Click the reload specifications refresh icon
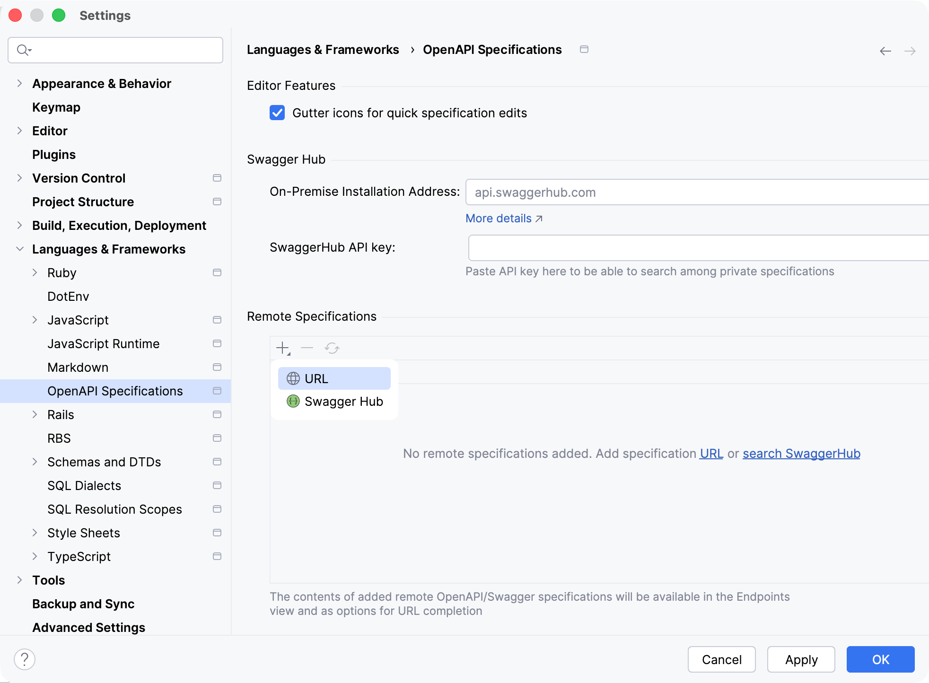929x683 pixels. click(332, 349)
